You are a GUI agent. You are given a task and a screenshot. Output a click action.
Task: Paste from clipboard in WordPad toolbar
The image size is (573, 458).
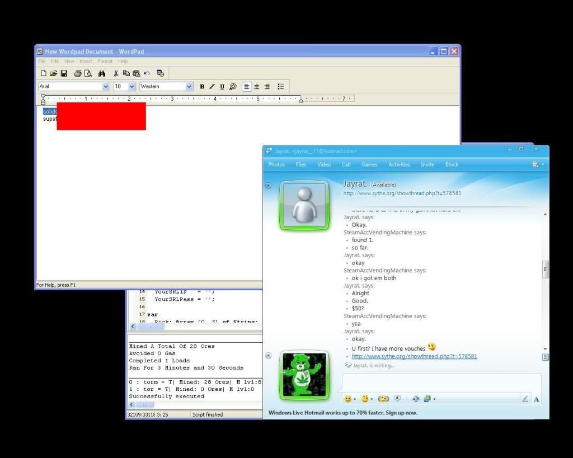pos(137,73)
